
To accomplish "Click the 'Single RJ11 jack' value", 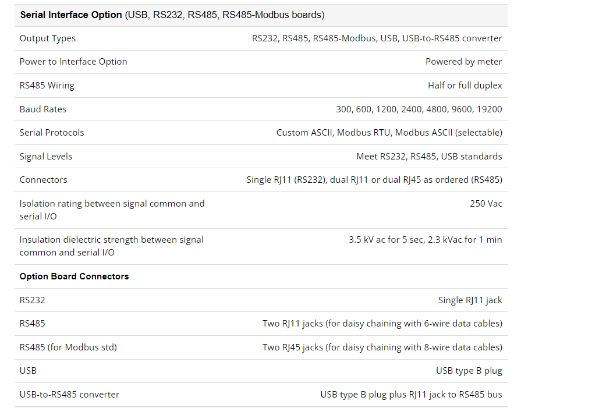I will pos(470,300).
